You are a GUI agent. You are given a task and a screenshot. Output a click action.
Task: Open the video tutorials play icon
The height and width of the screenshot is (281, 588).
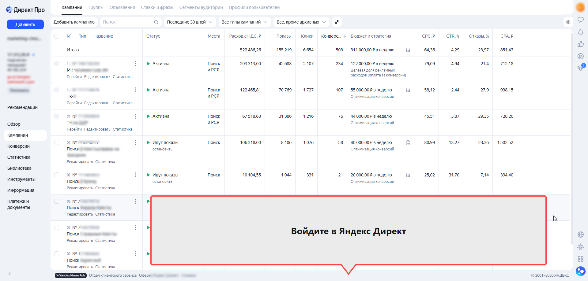pyautogui.click(x=581, y=56)
